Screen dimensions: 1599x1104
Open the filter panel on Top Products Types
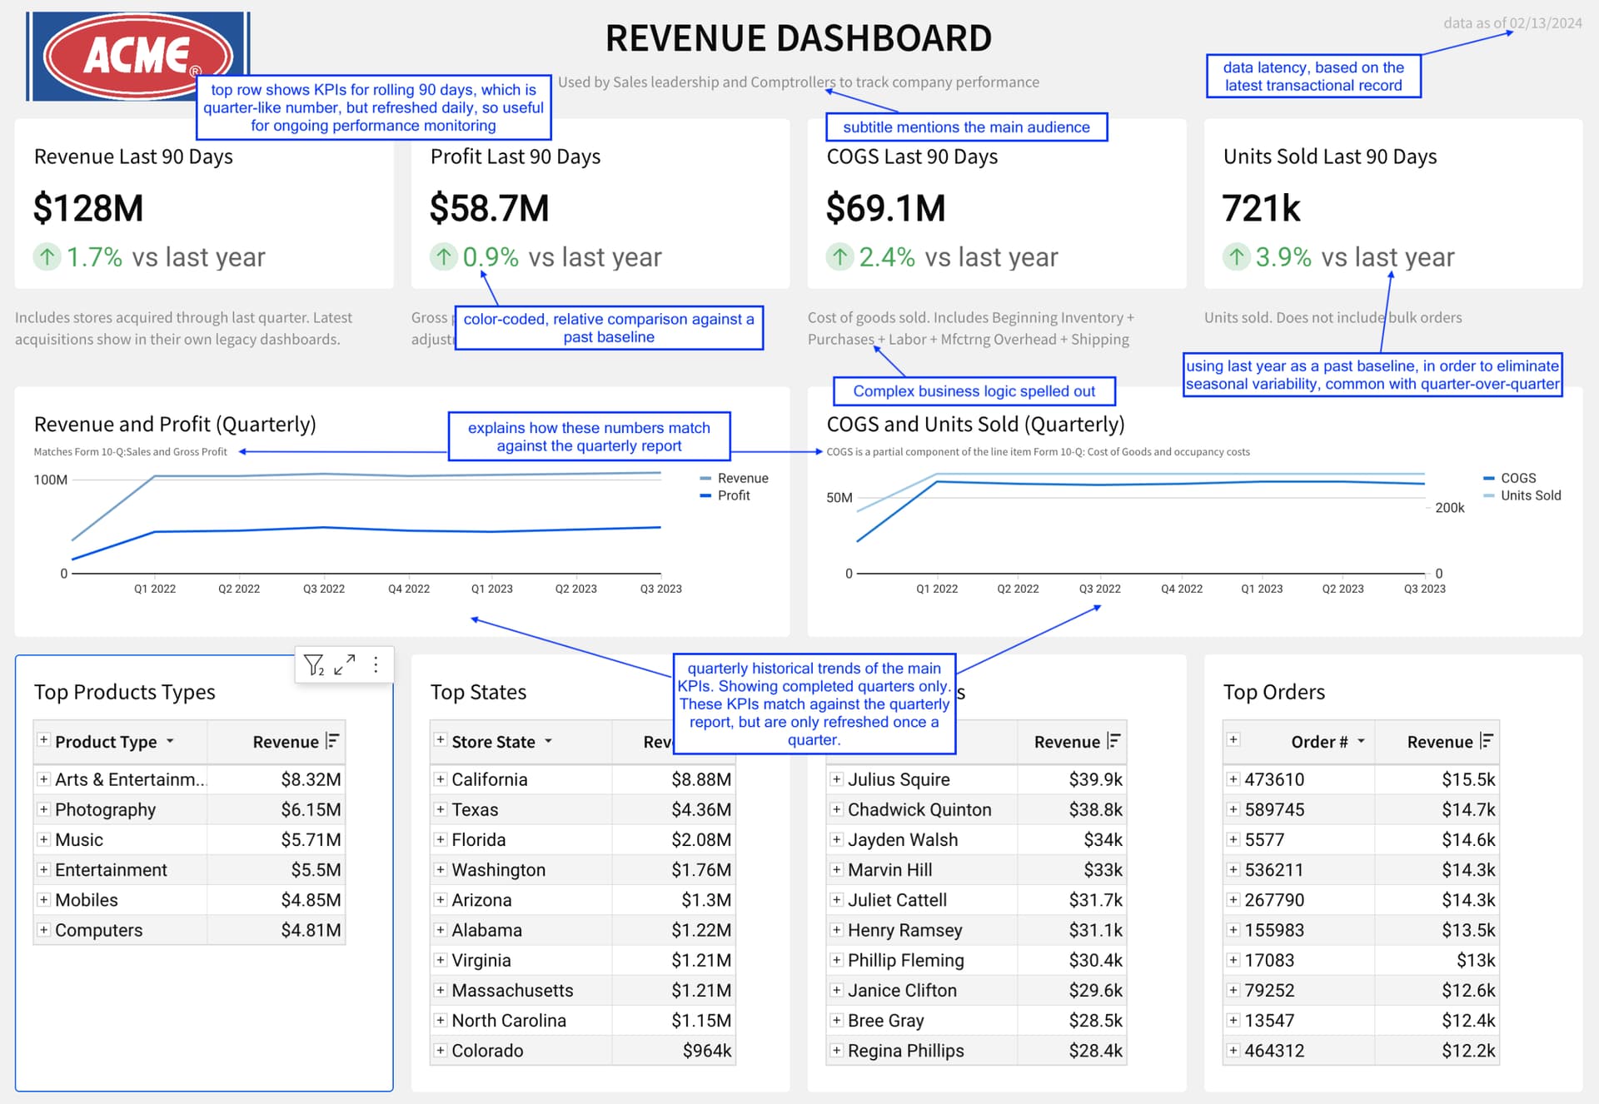point(314,664)
